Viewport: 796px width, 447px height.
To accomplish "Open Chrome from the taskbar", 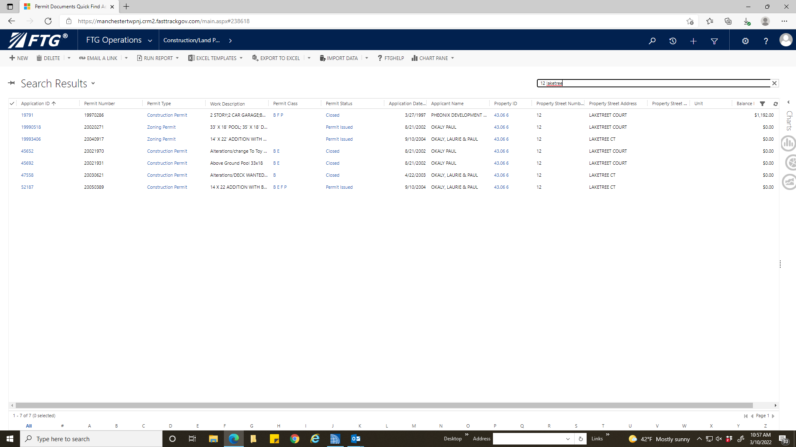I will pyautogui.click(x=295, y=439).
